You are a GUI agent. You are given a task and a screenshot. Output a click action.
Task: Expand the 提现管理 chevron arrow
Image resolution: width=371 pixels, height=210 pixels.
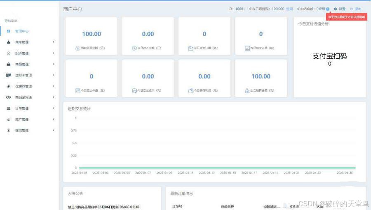(53, 130)
